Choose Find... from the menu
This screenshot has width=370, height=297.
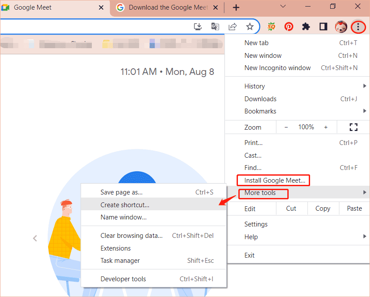[297, 168]
